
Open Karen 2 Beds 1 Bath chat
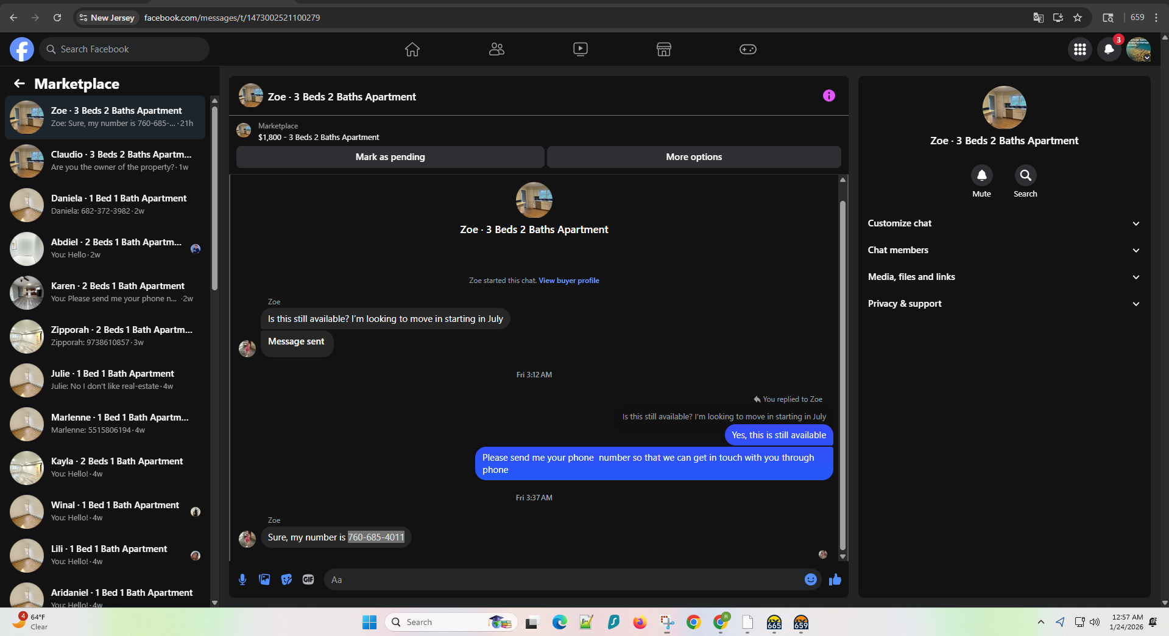[105, 292]
